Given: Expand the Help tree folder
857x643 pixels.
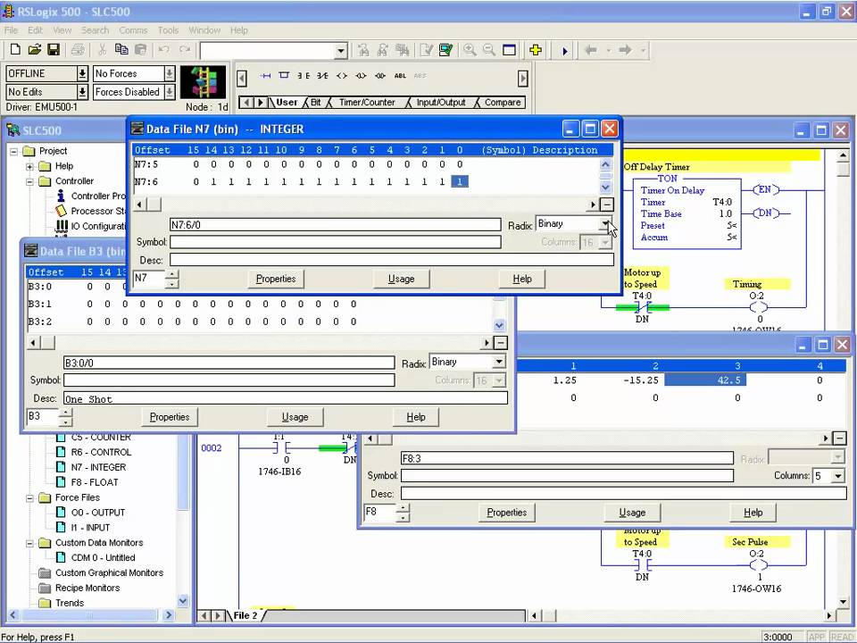Looking at the screenshot, I should point(29,166).
